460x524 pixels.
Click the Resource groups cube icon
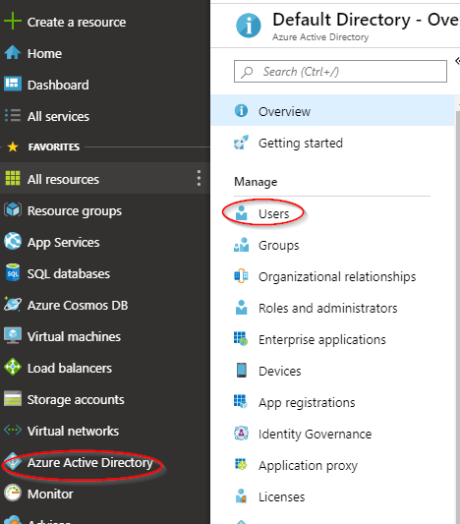pos(13,209)
